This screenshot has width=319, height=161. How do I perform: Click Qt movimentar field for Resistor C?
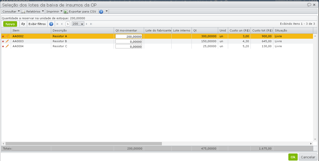click(129, 46)
